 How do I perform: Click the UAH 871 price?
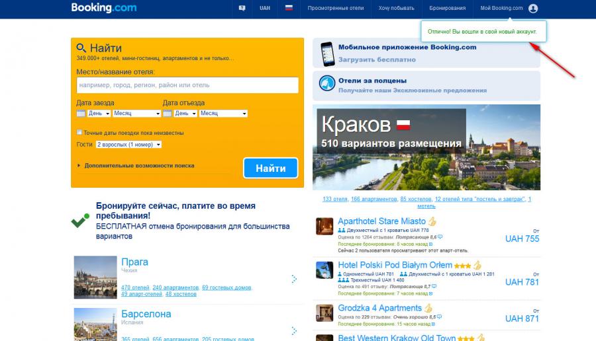click(522, 319)
